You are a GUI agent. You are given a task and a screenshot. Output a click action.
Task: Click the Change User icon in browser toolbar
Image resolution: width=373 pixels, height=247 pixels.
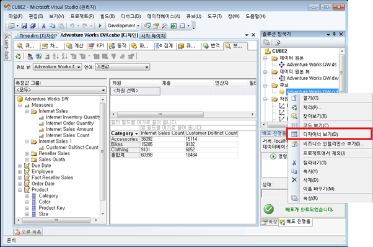30,56
